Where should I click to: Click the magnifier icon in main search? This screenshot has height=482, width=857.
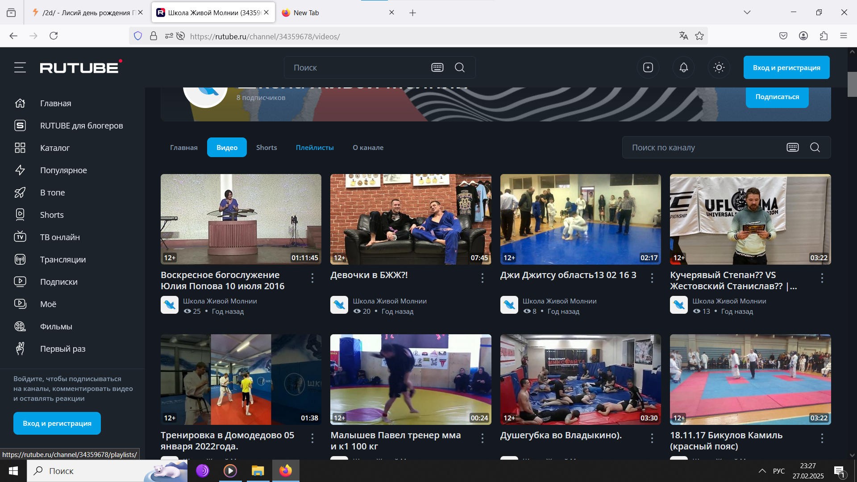[x=460, y=67]
